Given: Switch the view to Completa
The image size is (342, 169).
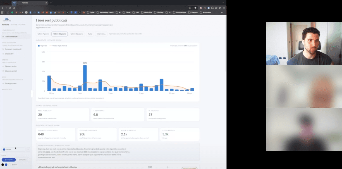Looking at the screenshot, I should coord(23,160).
